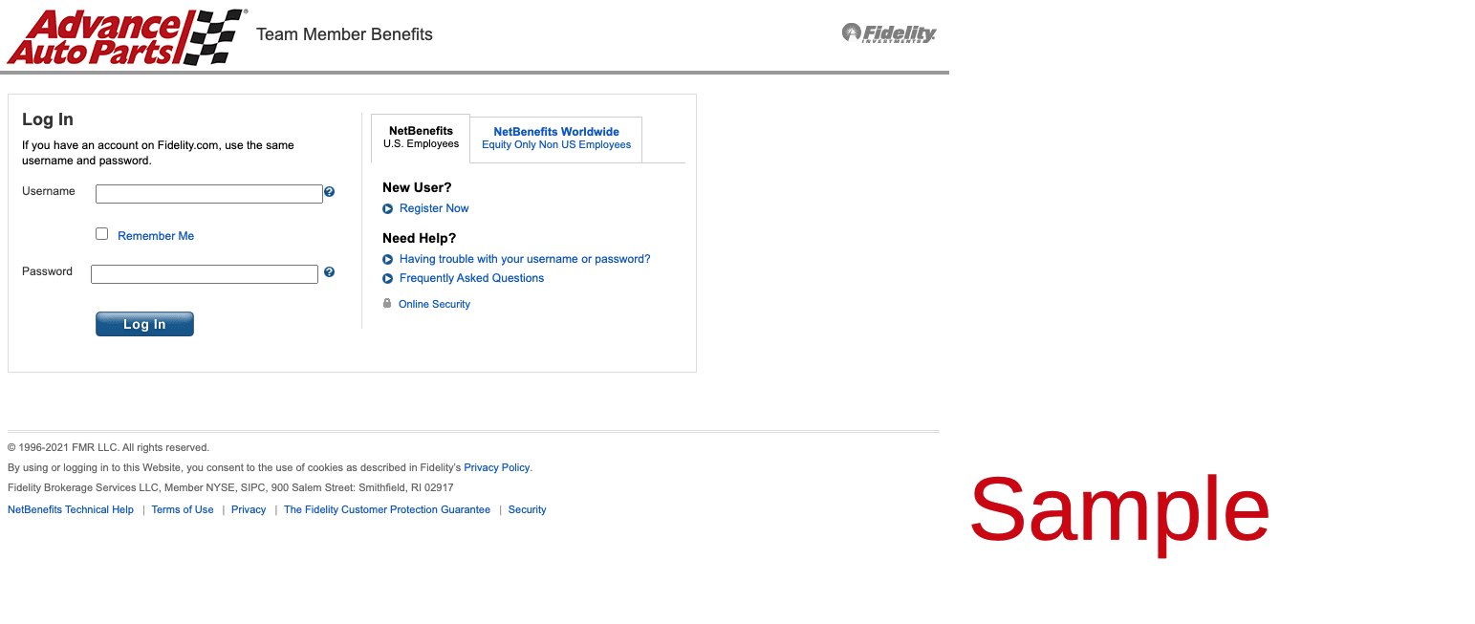Viewport: 1475px width, 624px height.
Task: Click the arrow icon next to Register Now
Action: pyautogui.click(x=388, y=208)
